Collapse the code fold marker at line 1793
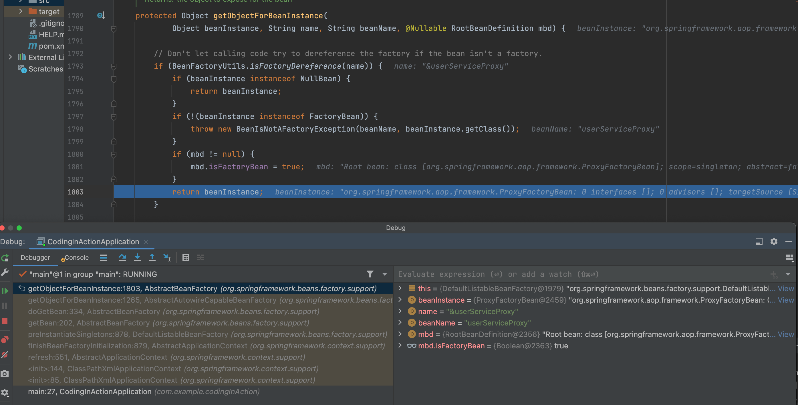This screenshot has width=798, height=405. 114,66
